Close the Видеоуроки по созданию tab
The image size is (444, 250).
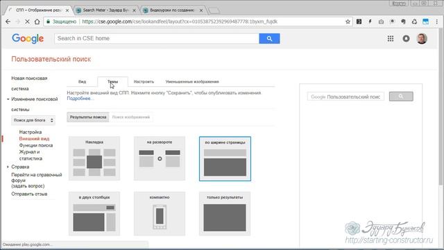click(201, 10)
